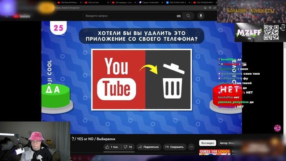Viewport: 286px width, 161px height.
Task: Close the FREE FLOW FLAVA browser tab
Action: pos(189,3)
